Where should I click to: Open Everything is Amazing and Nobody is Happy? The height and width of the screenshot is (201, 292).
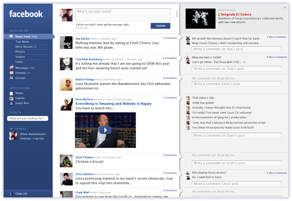pos(113,104)
